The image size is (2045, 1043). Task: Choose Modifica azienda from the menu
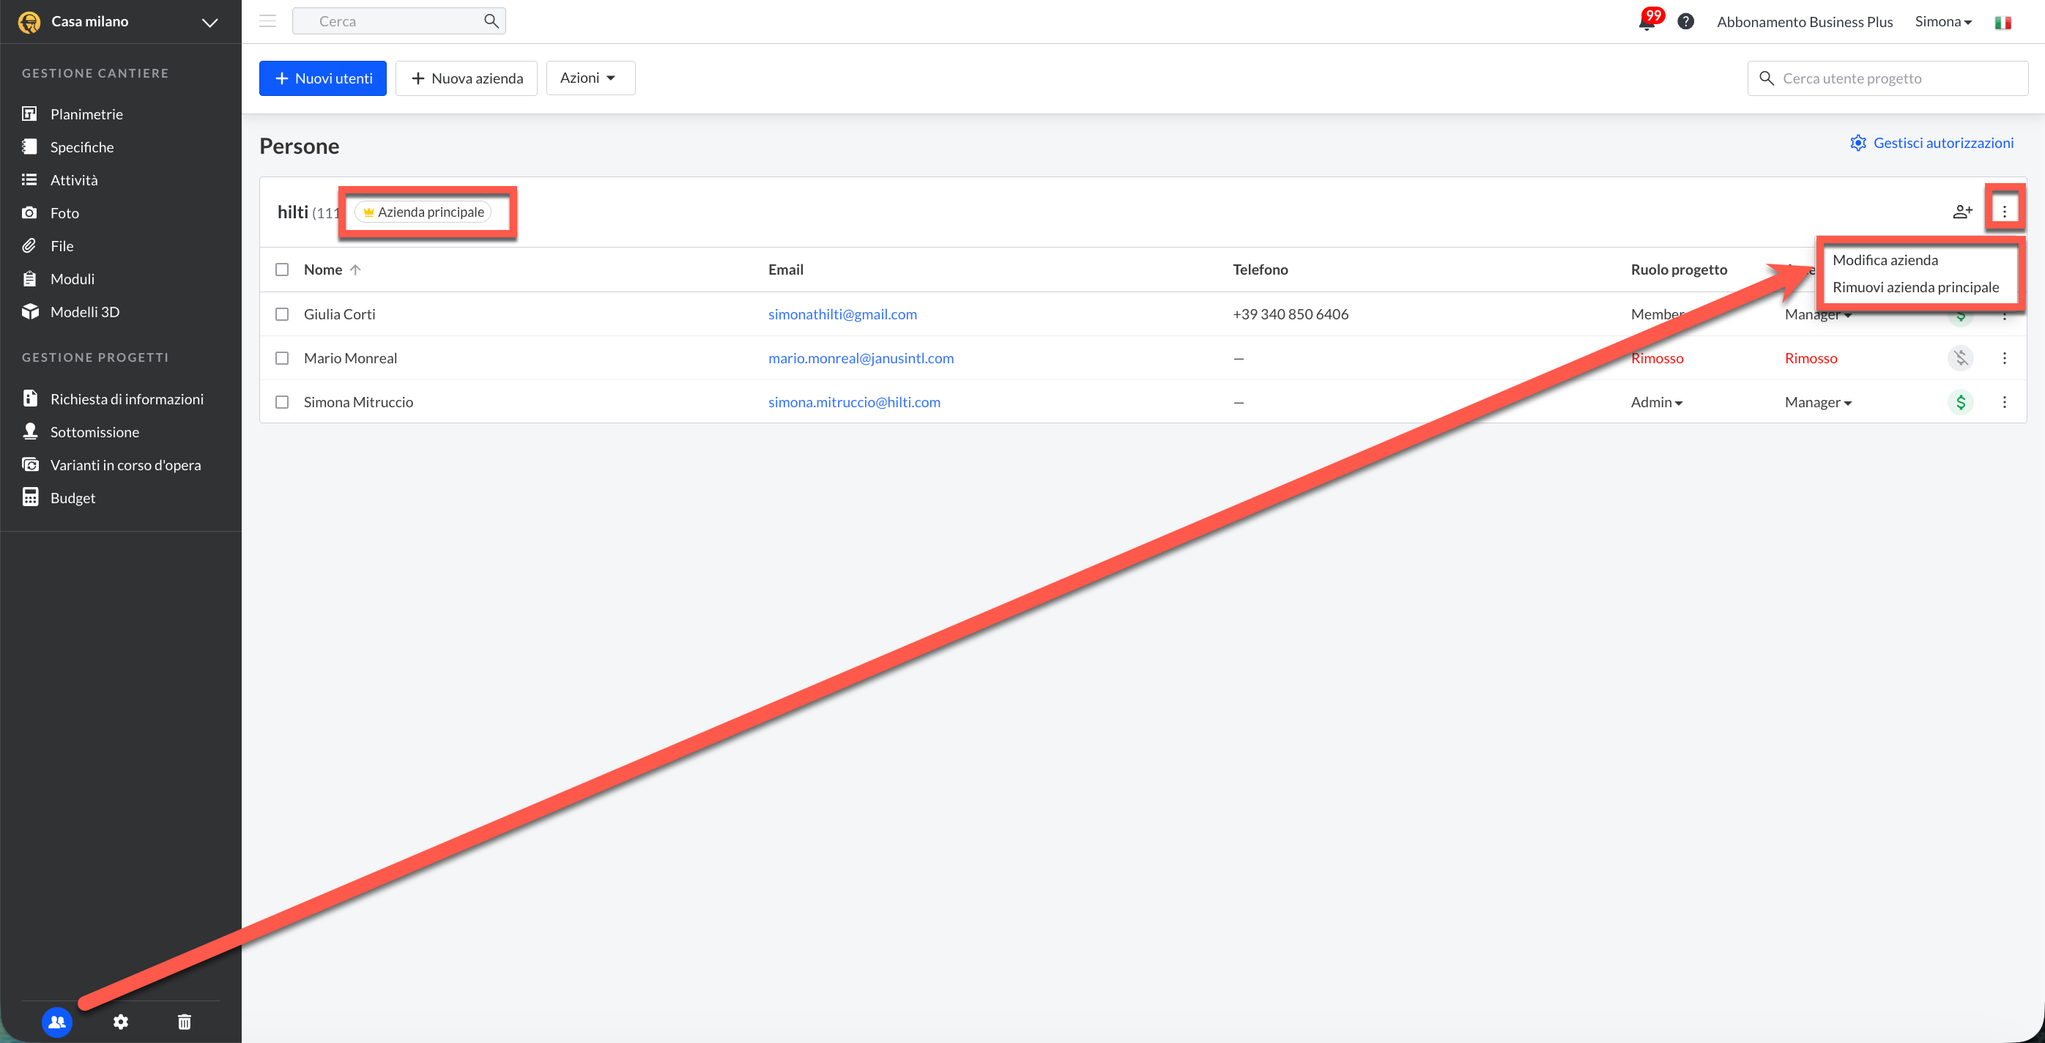(1885, 260)
